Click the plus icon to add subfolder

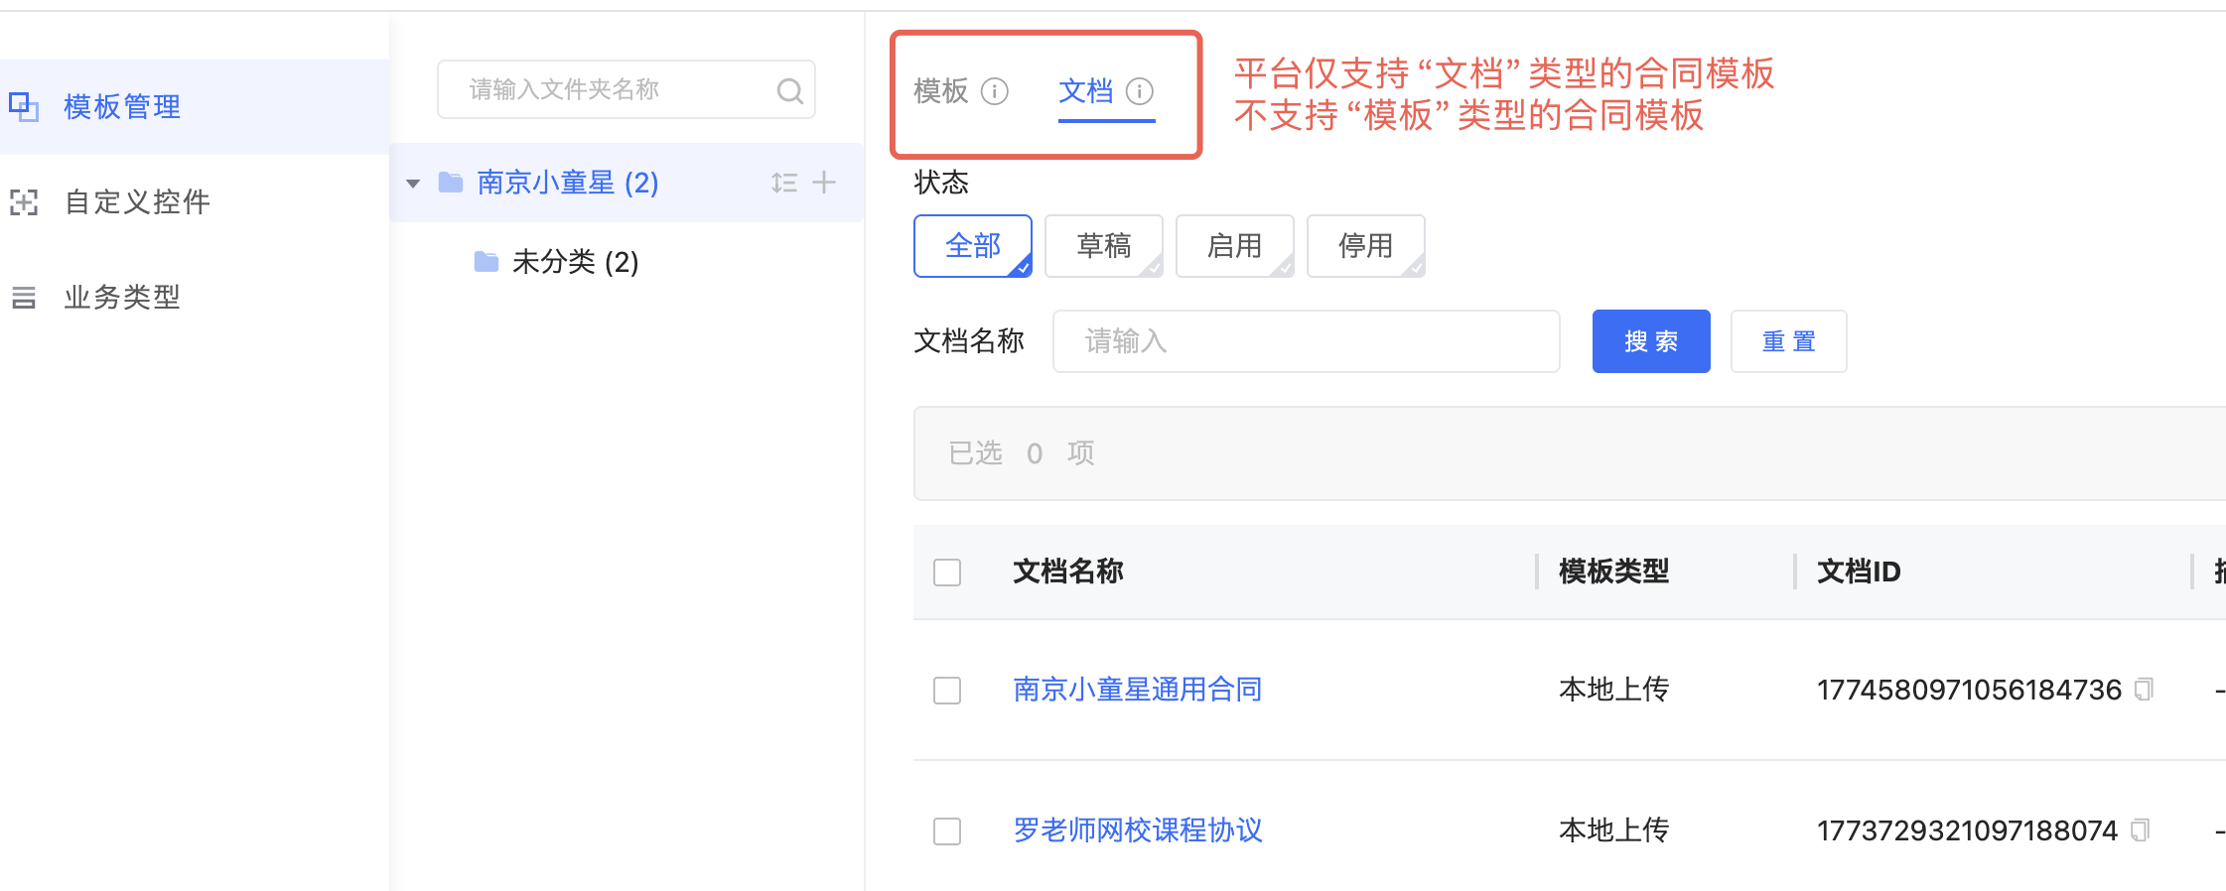pos(824,183)
